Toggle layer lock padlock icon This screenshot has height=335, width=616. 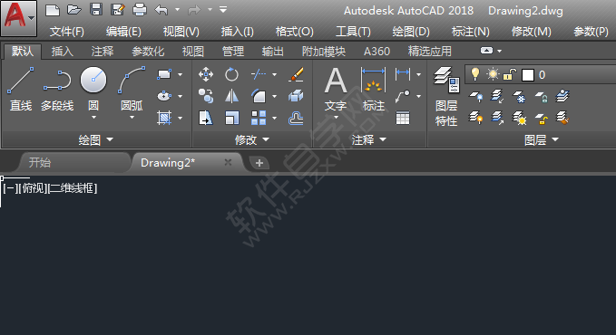pos(510,74)
